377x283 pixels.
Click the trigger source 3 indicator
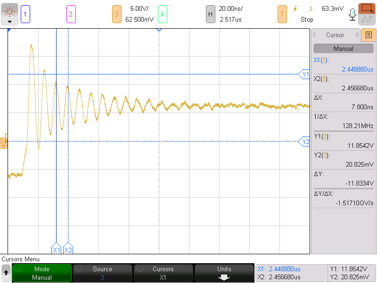click(311, 8)
